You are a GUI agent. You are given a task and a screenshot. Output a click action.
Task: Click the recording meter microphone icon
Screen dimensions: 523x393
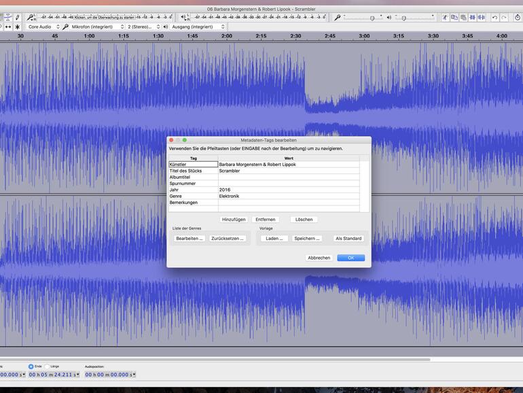(31, 17)
